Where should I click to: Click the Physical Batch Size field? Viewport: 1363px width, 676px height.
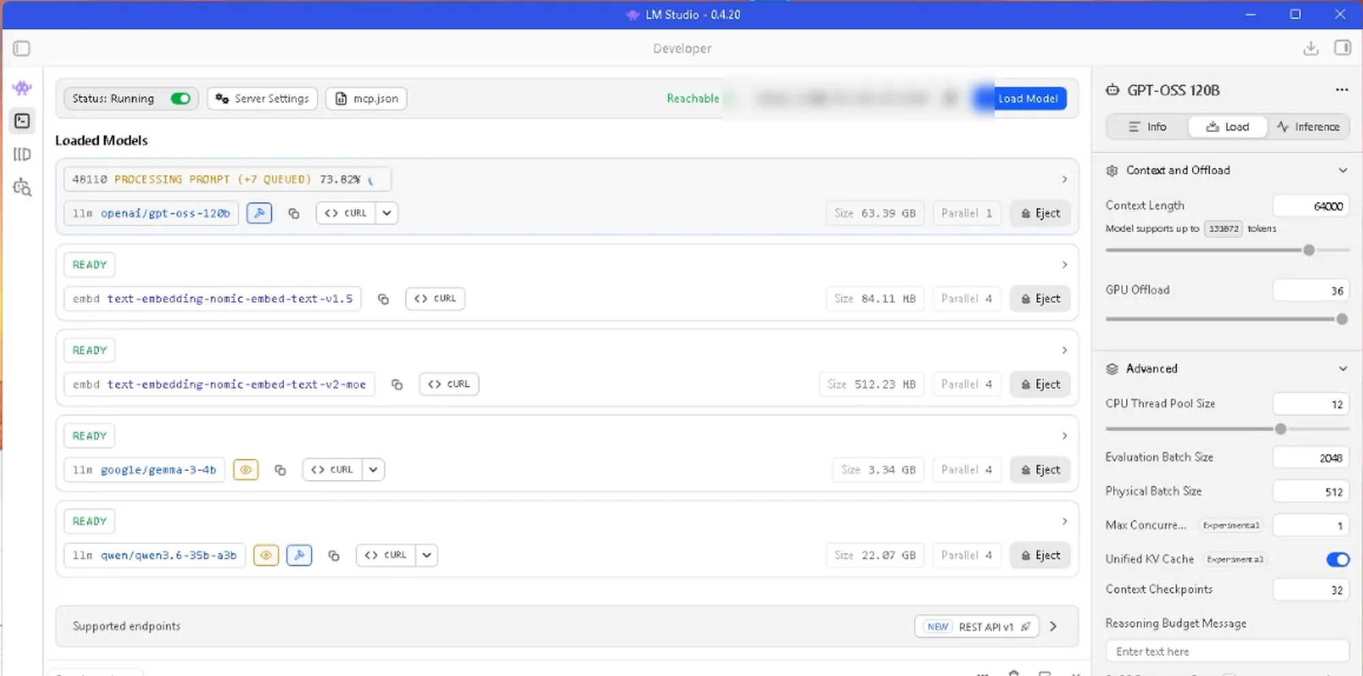[x=1311, y=492]
